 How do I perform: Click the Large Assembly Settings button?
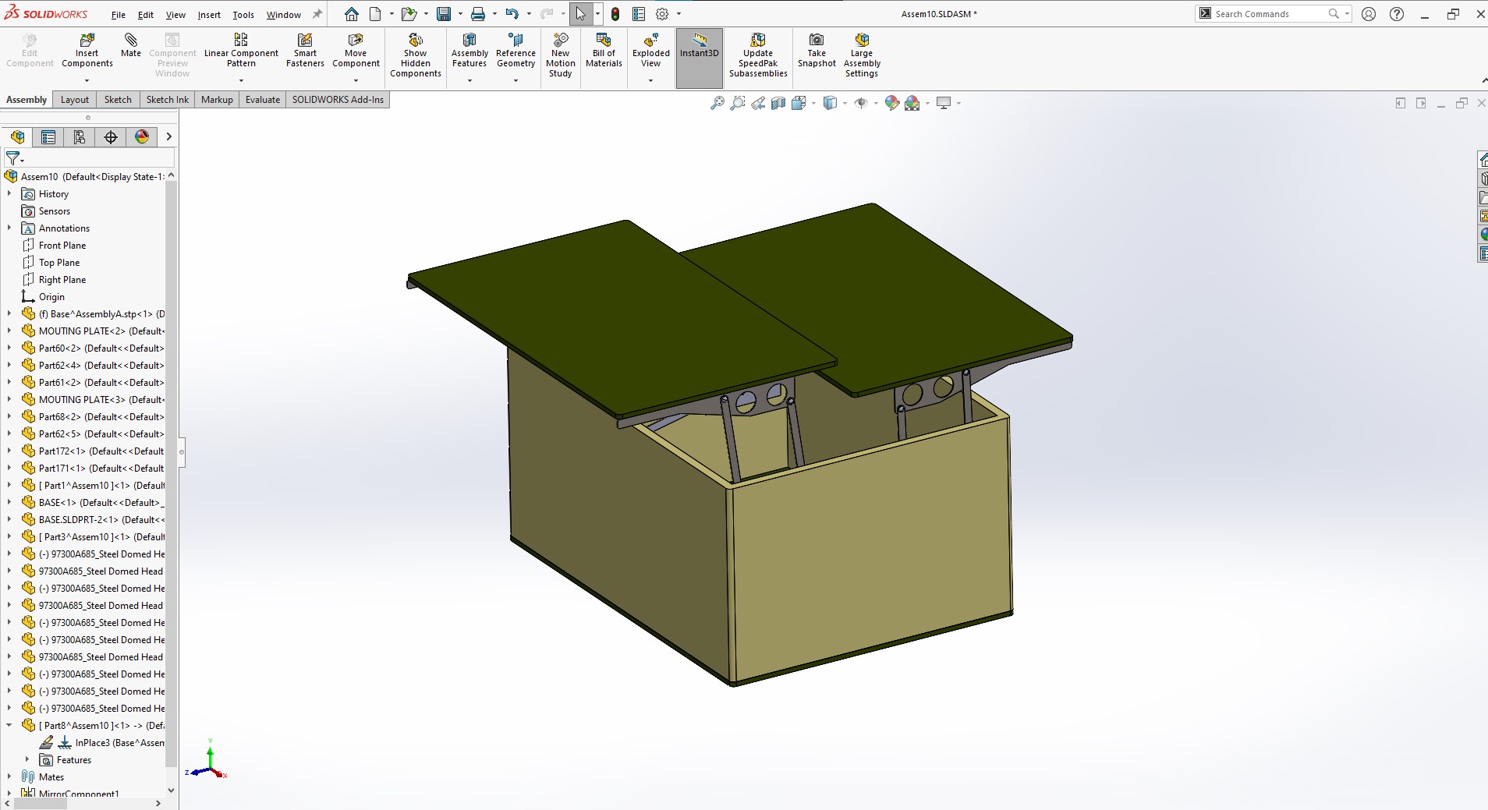862,41
